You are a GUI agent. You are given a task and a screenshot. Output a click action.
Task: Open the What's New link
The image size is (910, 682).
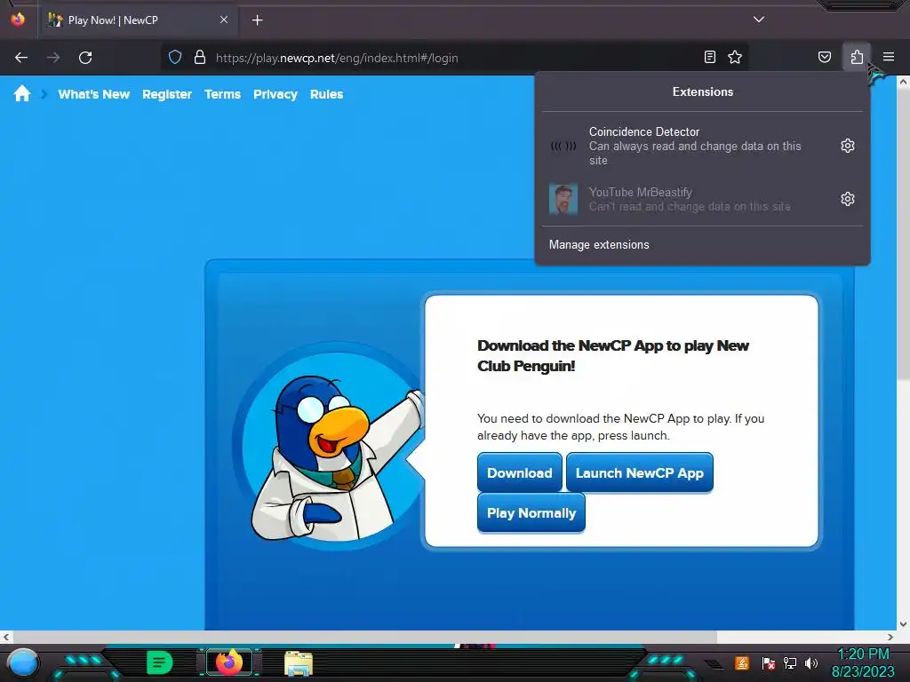point(94,94)
